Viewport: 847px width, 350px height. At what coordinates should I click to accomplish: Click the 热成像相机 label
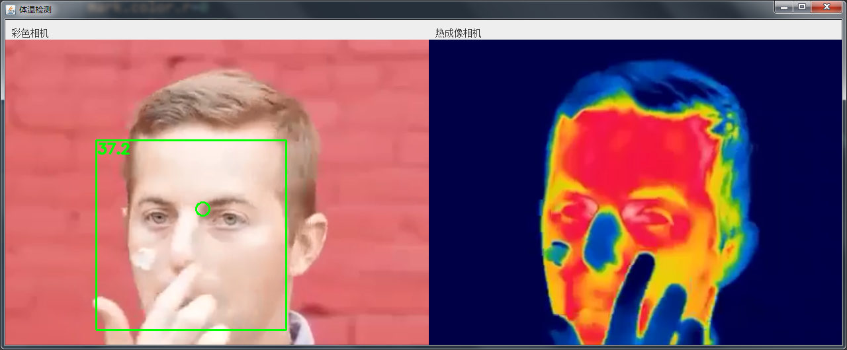459,33
